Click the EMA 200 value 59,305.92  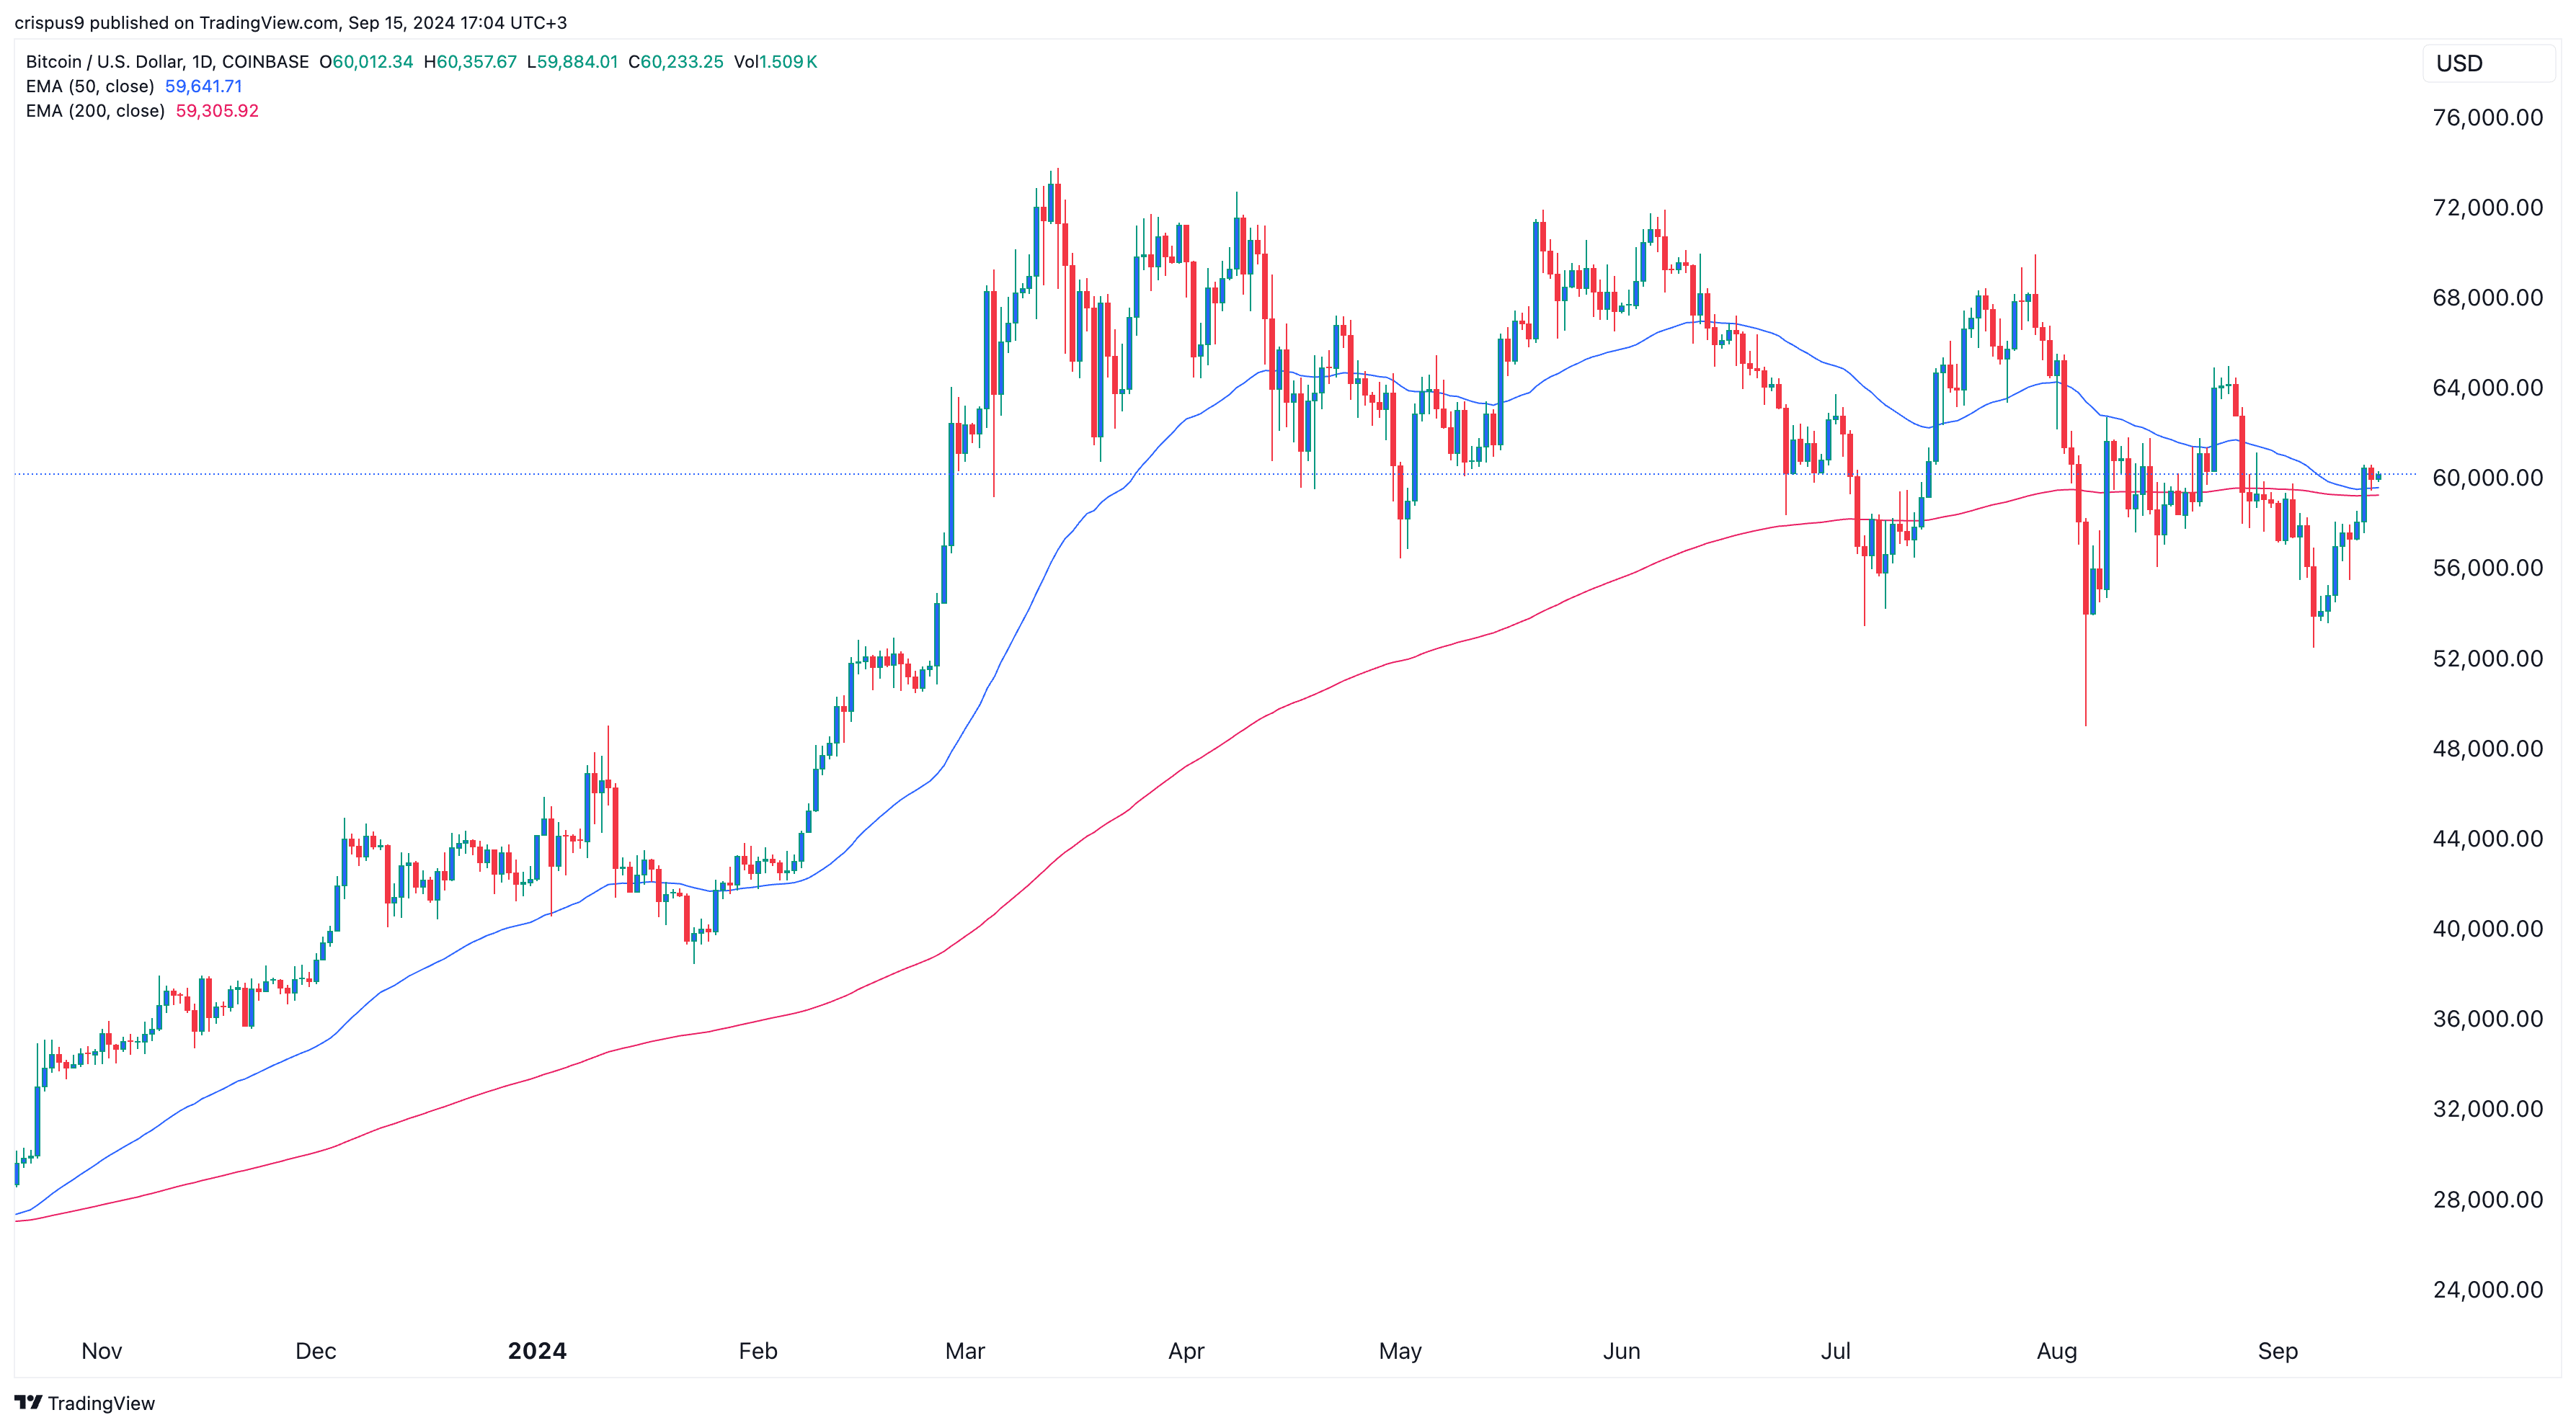tap(217, 111)
